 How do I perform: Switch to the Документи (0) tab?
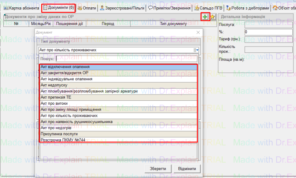tap(58, 8)
